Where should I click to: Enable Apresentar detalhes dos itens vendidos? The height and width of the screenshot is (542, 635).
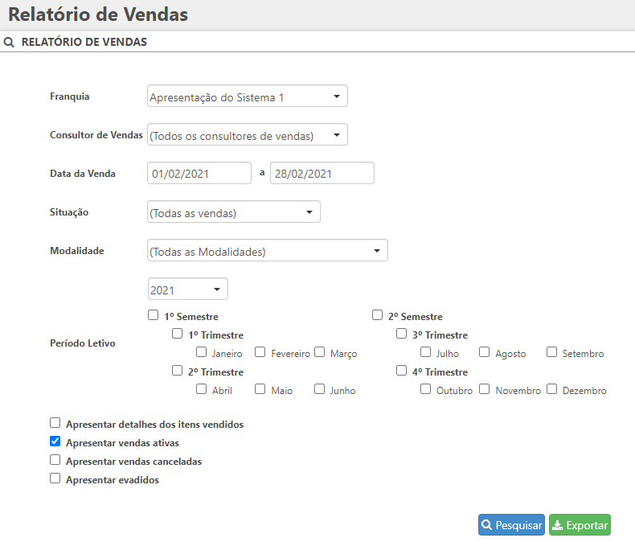[x=55, y=423]
